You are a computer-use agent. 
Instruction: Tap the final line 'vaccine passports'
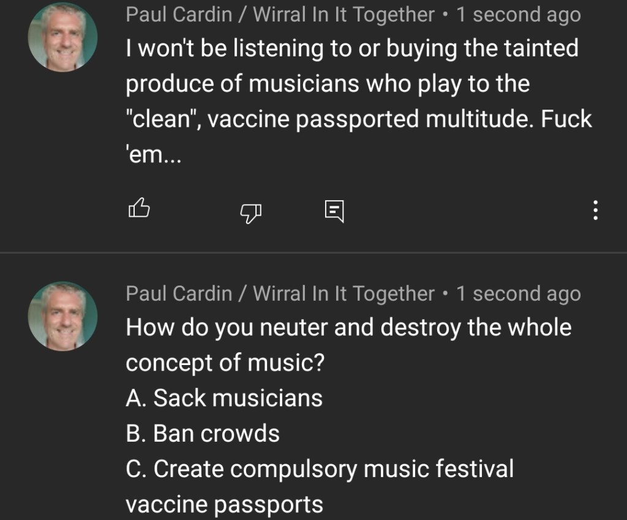[224, 505]
